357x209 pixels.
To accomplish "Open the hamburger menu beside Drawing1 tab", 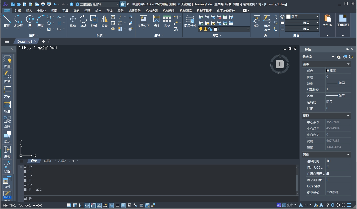I will [7, 41].
